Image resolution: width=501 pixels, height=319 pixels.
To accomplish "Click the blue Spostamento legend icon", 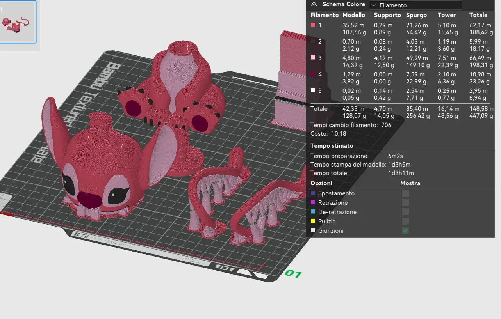I will pos(313,193).
